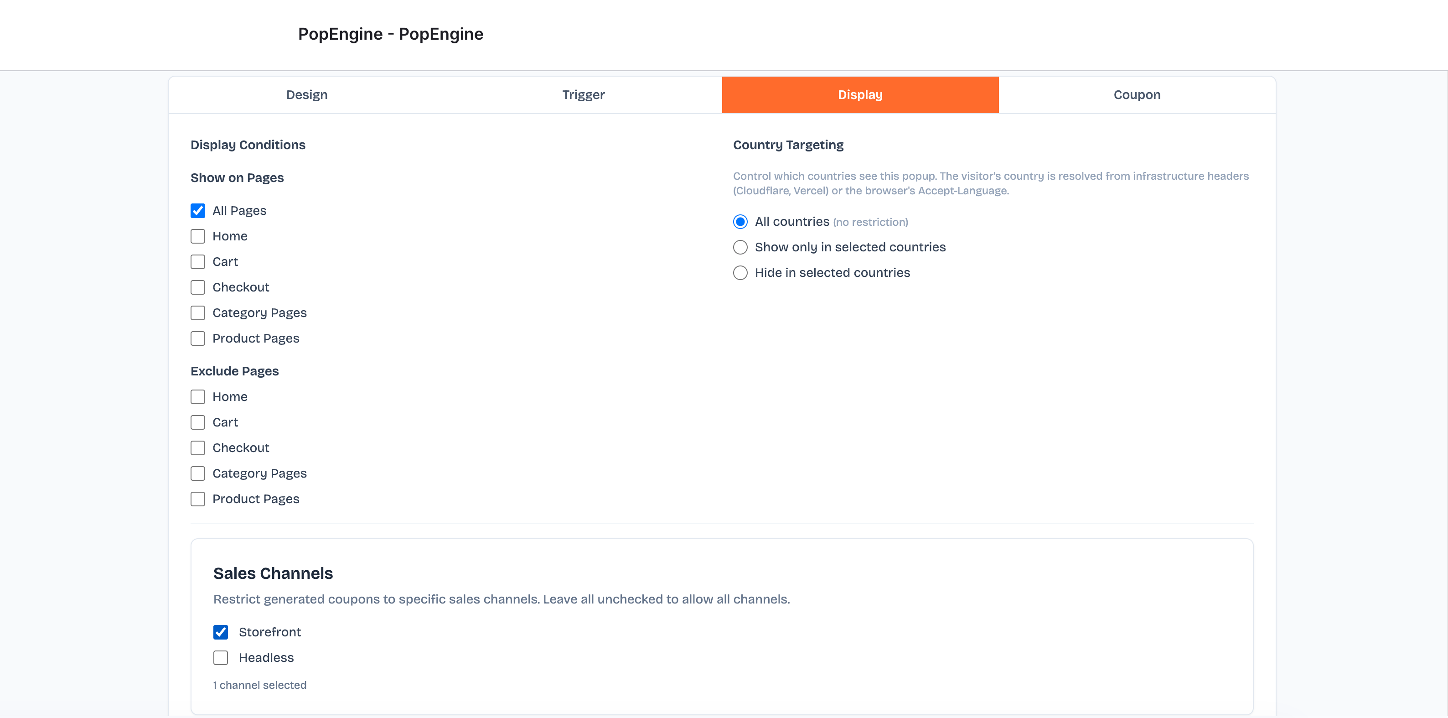Go to the Coupon tab
The image size is (1448, 718).
(x=1136, y=94)
